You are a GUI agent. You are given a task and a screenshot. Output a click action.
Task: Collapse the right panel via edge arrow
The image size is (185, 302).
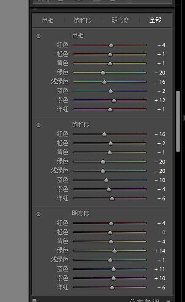(x=184, y=118)
